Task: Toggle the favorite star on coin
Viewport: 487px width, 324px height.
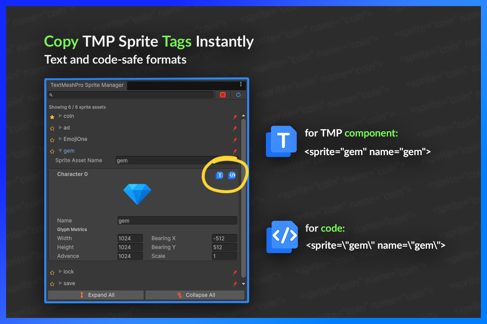Action: coord(52,116)
